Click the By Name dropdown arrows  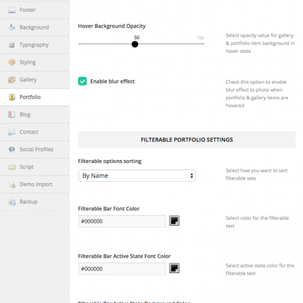[192, 176]
